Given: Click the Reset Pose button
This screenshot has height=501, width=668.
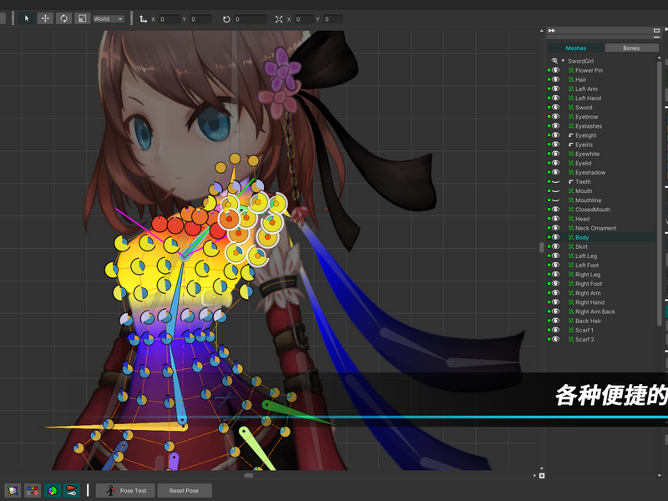Looking at the screenshot, I should click(x=184, y=491).
